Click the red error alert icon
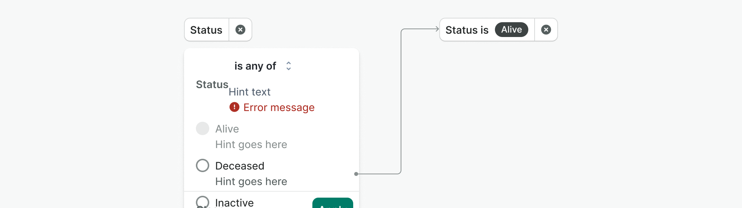The image size is (742, 208). click(x=234, y=107)
